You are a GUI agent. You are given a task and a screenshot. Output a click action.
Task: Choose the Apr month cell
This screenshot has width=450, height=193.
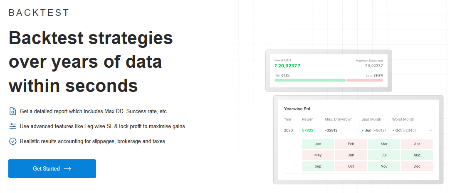tap(417, 144)
